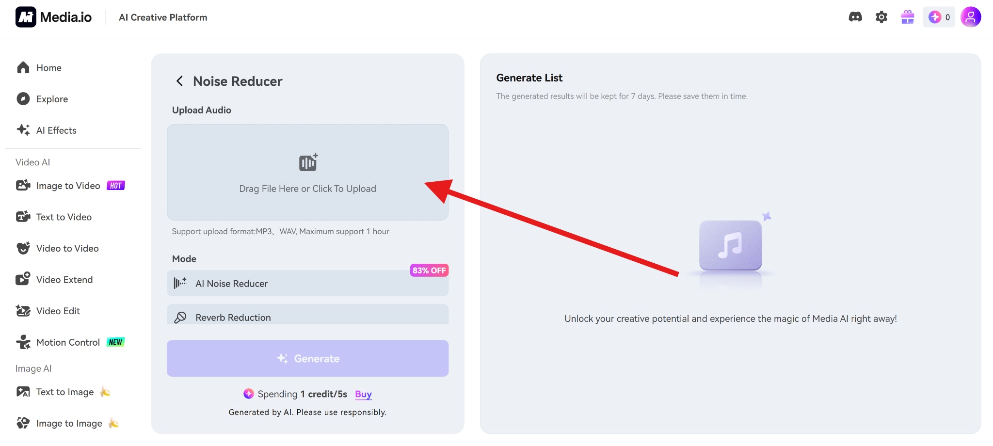
Task: Select the AI Noise Reducer mode
Action: (307, 284)
